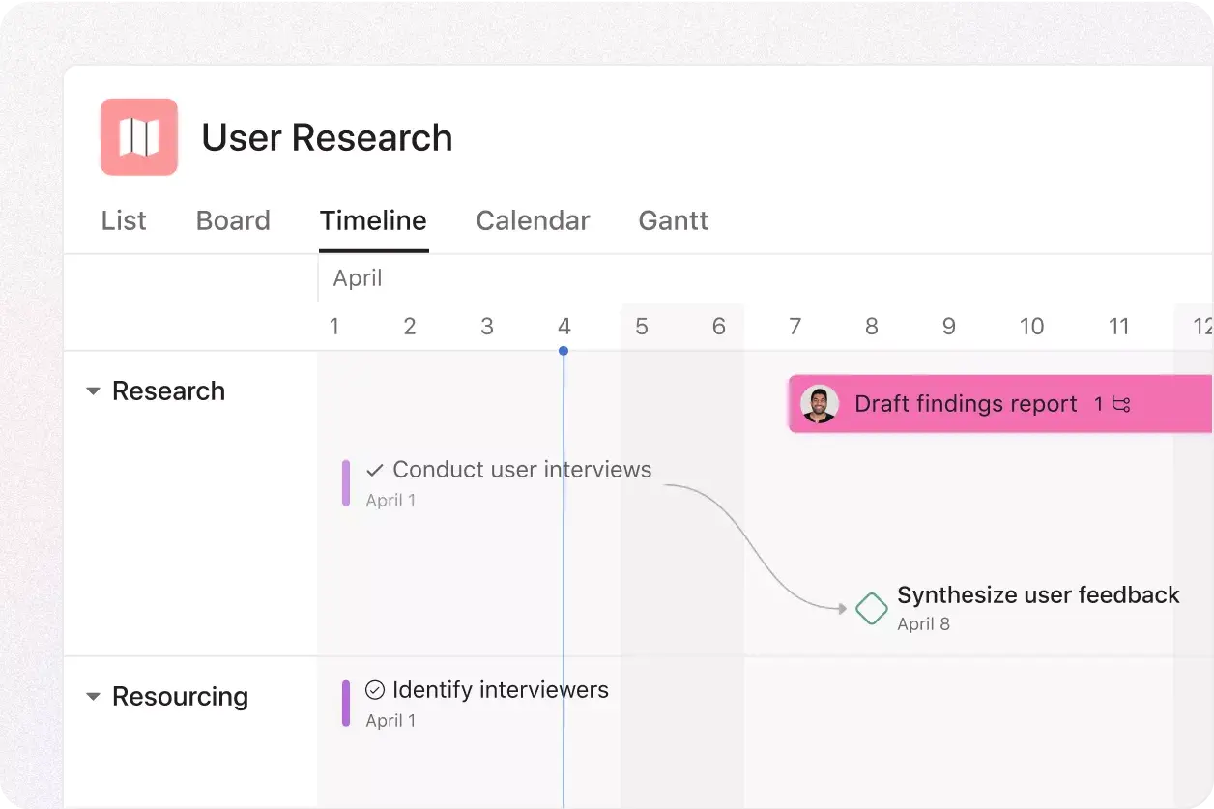
Task: Click the Synthesize user feedback task name
Action: [1038, 595]
